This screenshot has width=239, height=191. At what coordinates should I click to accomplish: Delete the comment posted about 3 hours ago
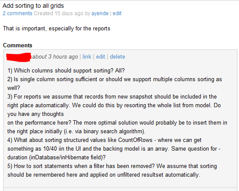[117, 57]
